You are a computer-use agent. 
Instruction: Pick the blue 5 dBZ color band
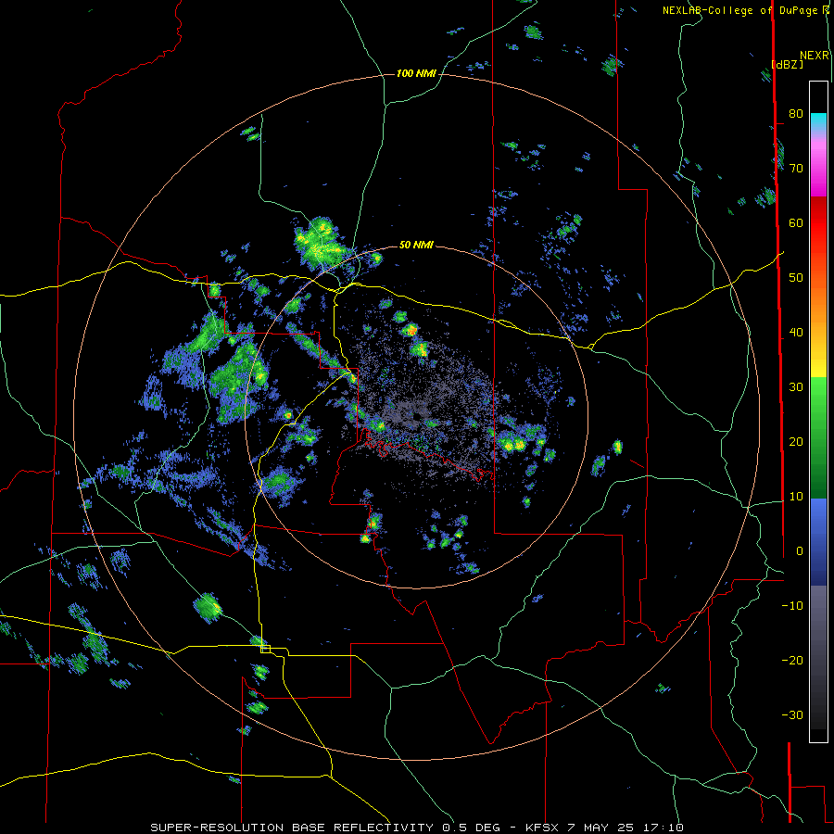[818, 524]
